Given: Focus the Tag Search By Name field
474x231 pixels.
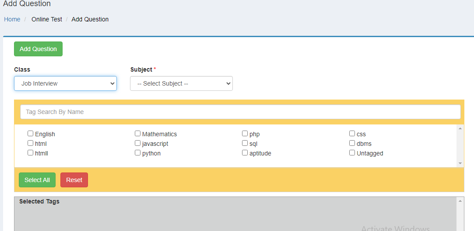Looking at the screenshot, I should [x=240, y=112].
